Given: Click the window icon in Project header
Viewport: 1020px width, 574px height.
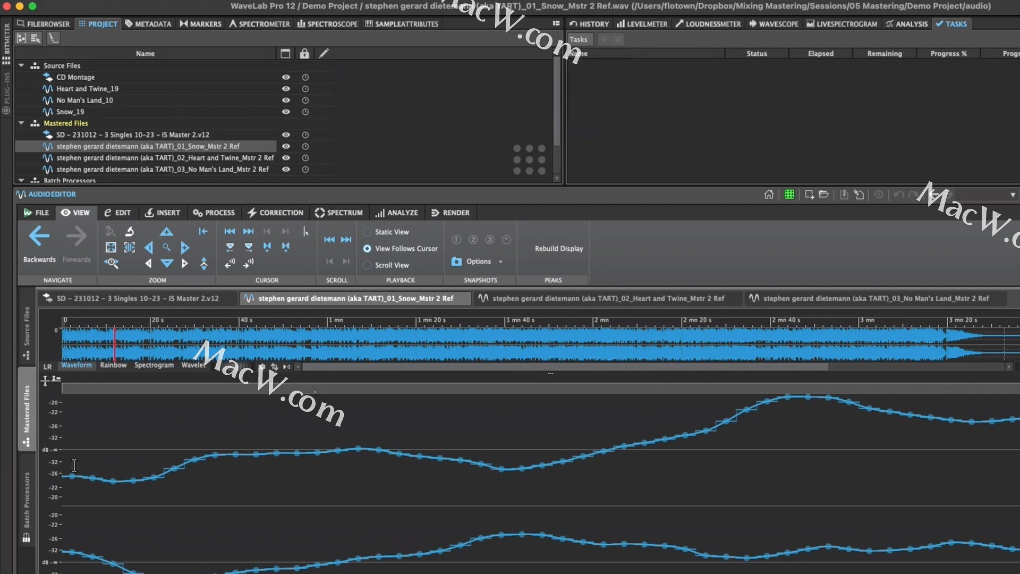Looking at the screenshot, I should tap(285, 54).
